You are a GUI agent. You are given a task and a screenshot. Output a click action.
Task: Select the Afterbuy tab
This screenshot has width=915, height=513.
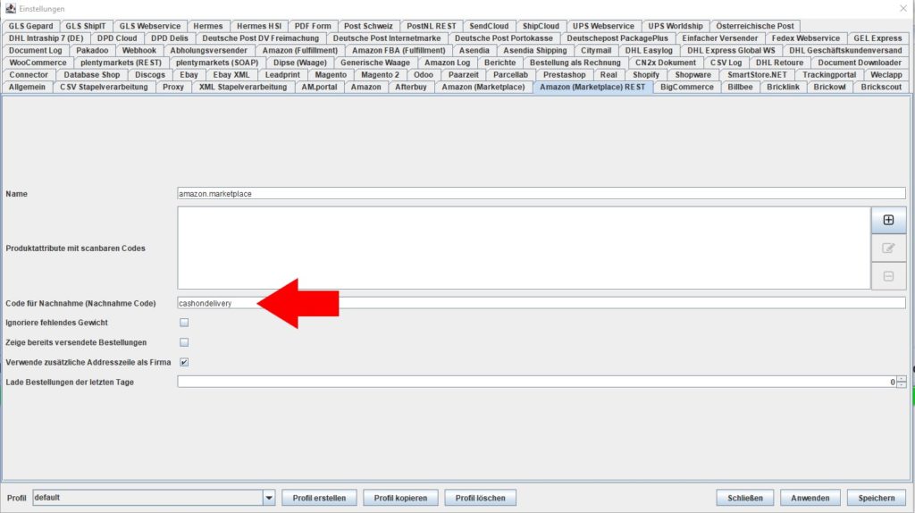pos(411,87)
